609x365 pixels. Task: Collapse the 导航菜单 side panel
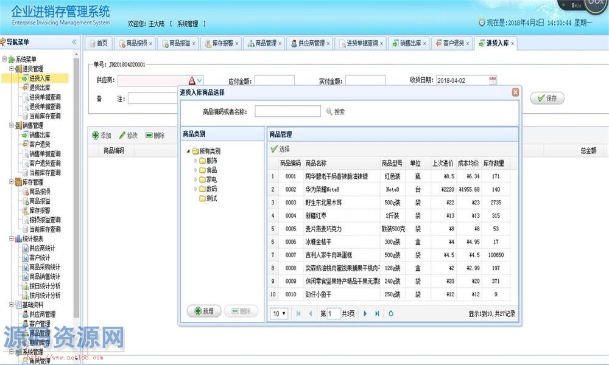(74, 42)
